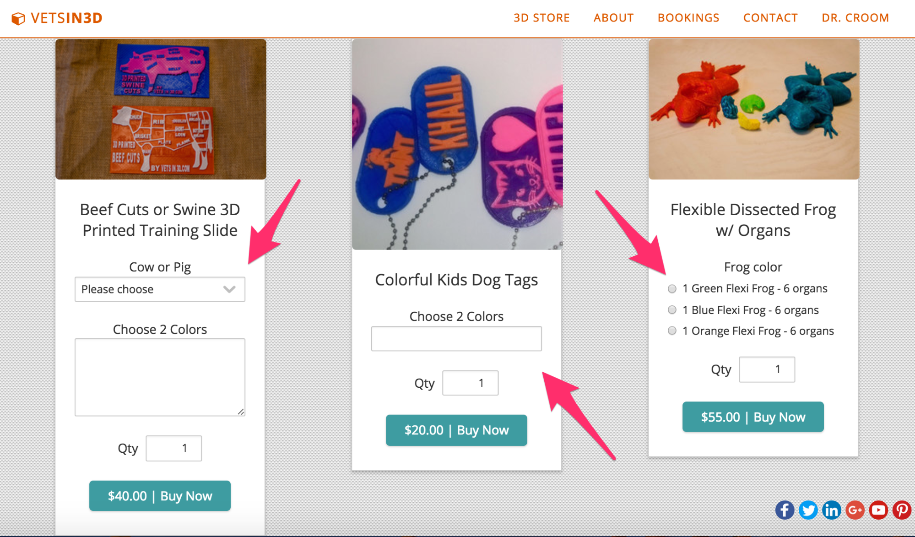Click the VETSIN3D cube logo
Screen dimensions: 915x537
tap(18, 18)
